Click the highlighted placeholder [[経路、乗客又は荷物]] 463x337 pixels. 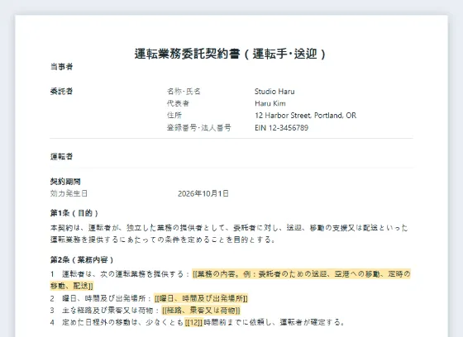click(x=201, y=311)
